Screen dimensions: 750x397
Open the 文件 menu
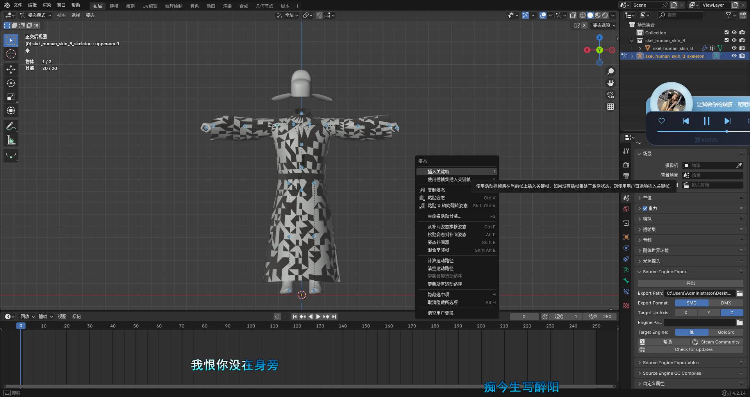pyautogui.click(x=18, y=5)
